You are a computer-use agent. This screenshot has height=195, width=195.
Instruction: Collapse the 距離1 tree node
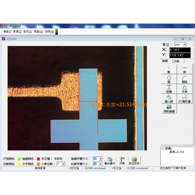coord(163,149)
